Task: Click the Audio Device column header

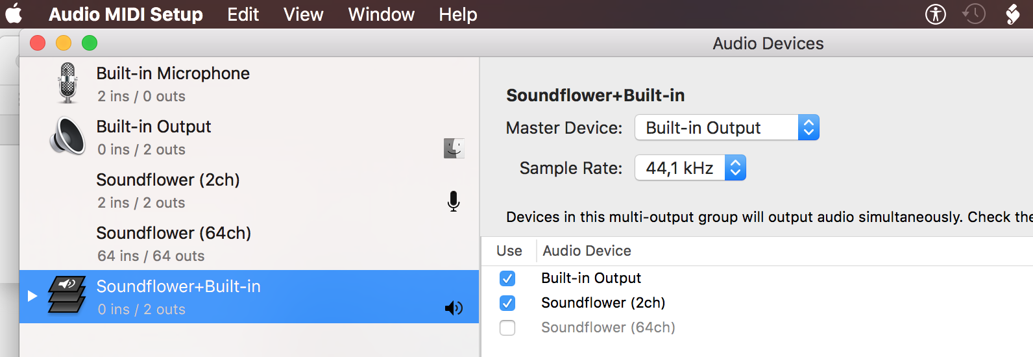Action: click(587, 251)
